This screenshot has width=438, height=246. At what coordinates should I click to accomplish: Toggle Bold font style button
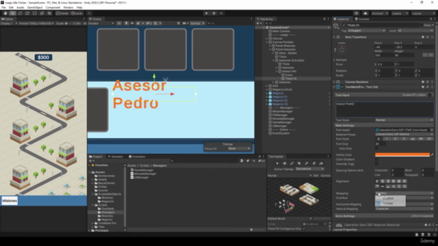tap(378, 139)
